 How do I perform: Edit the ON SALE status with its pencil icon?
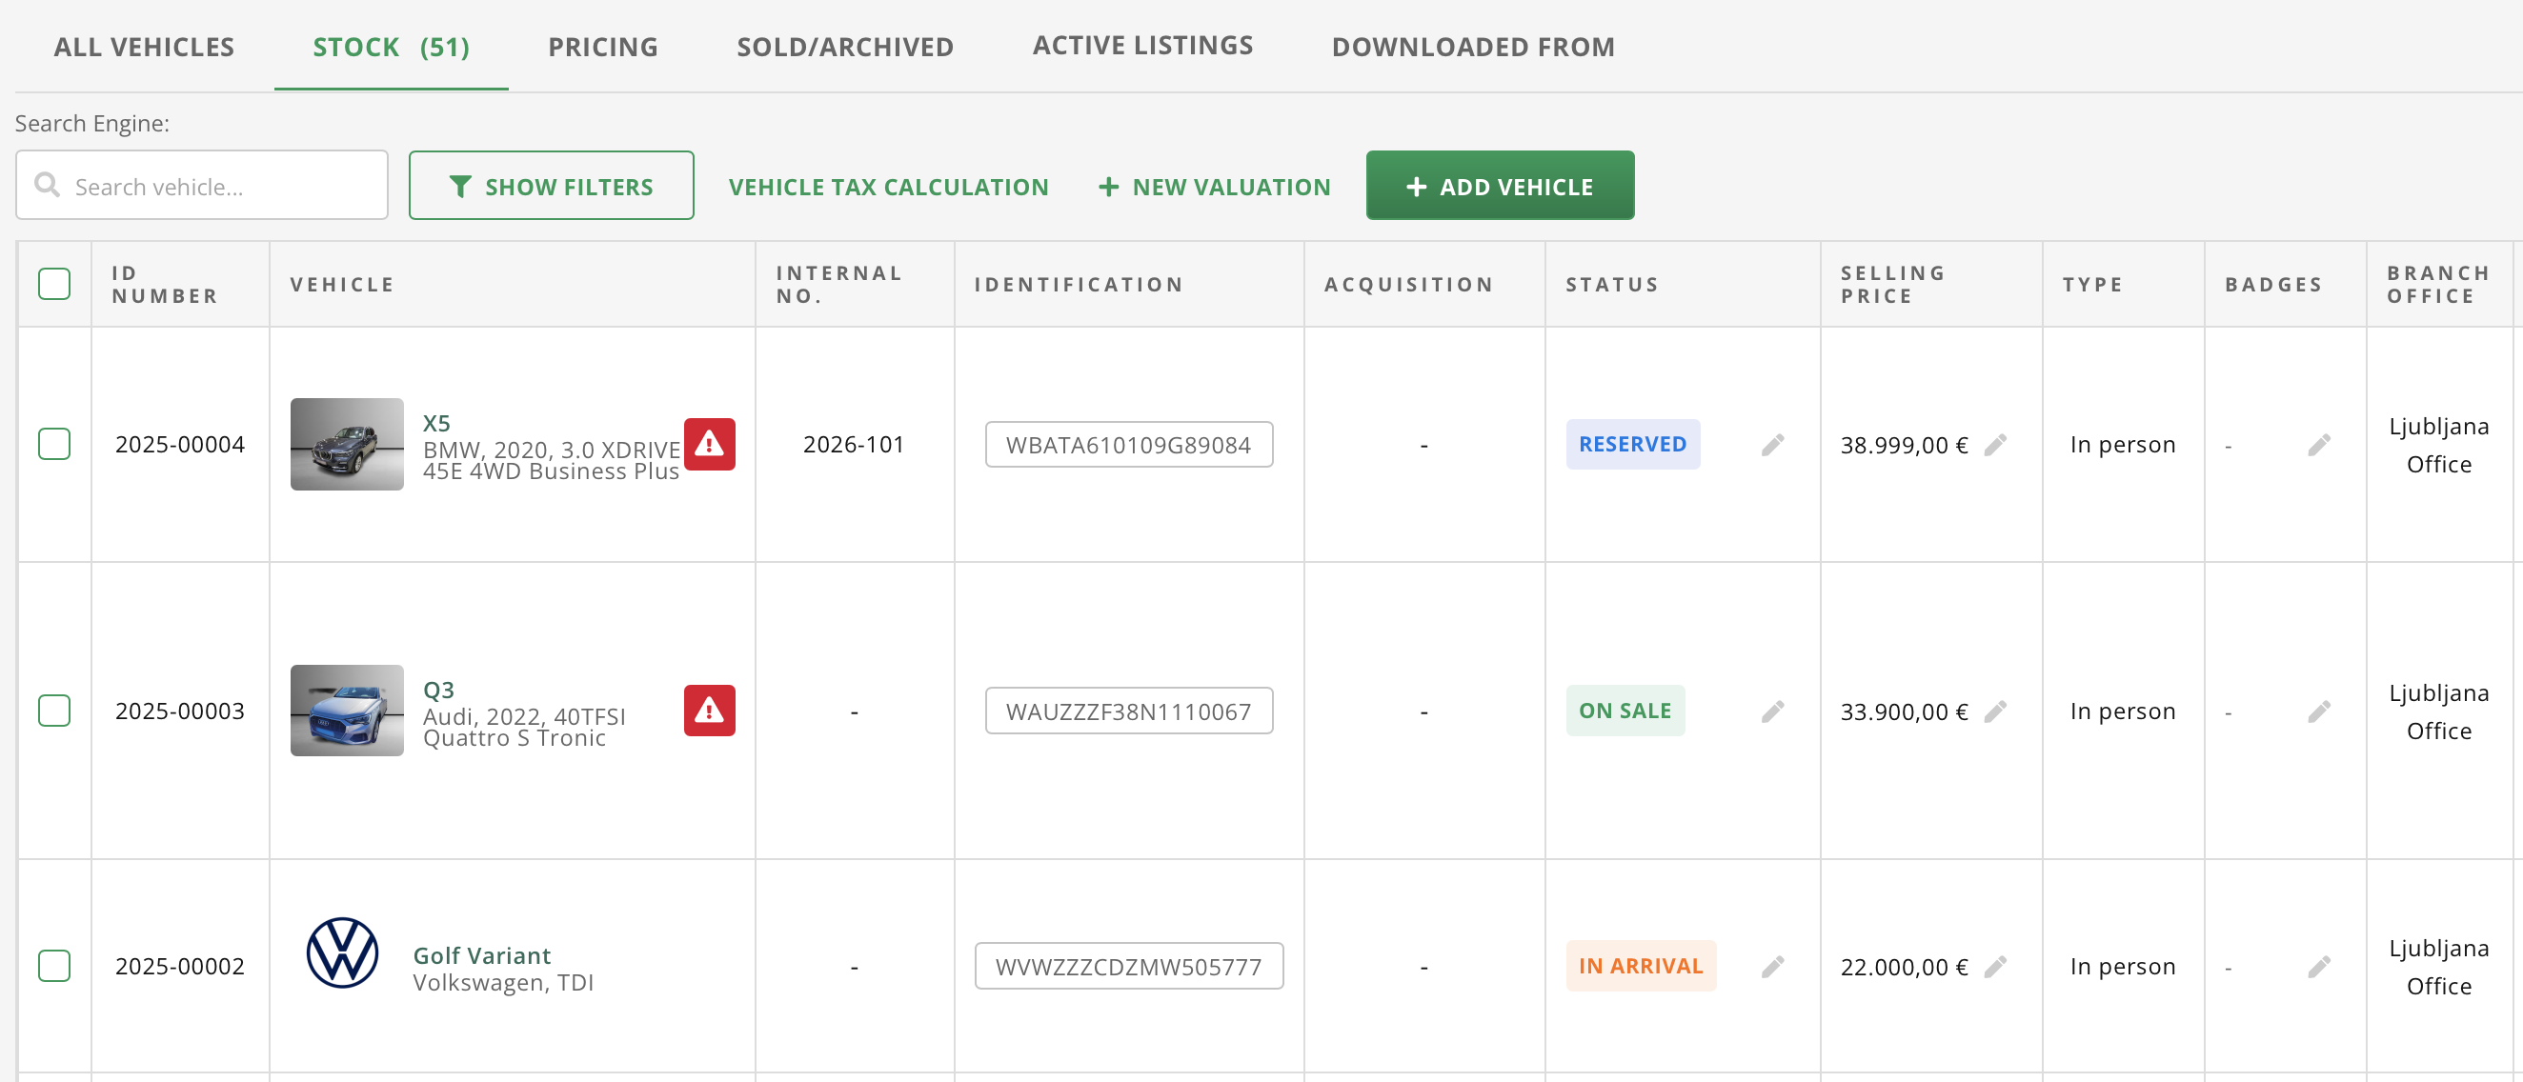click(1772, 711)
